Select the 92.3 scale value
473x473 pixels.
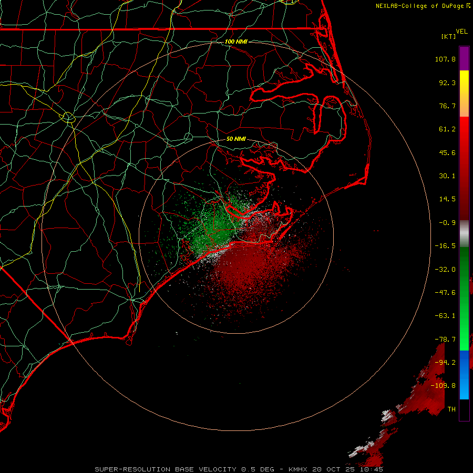tap(447, 83)
